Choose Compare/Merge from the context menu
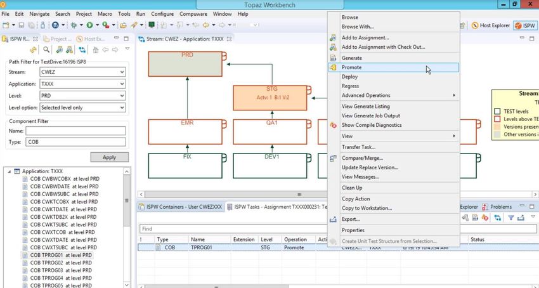The image size is (539, 288). (x=394, y=159)
